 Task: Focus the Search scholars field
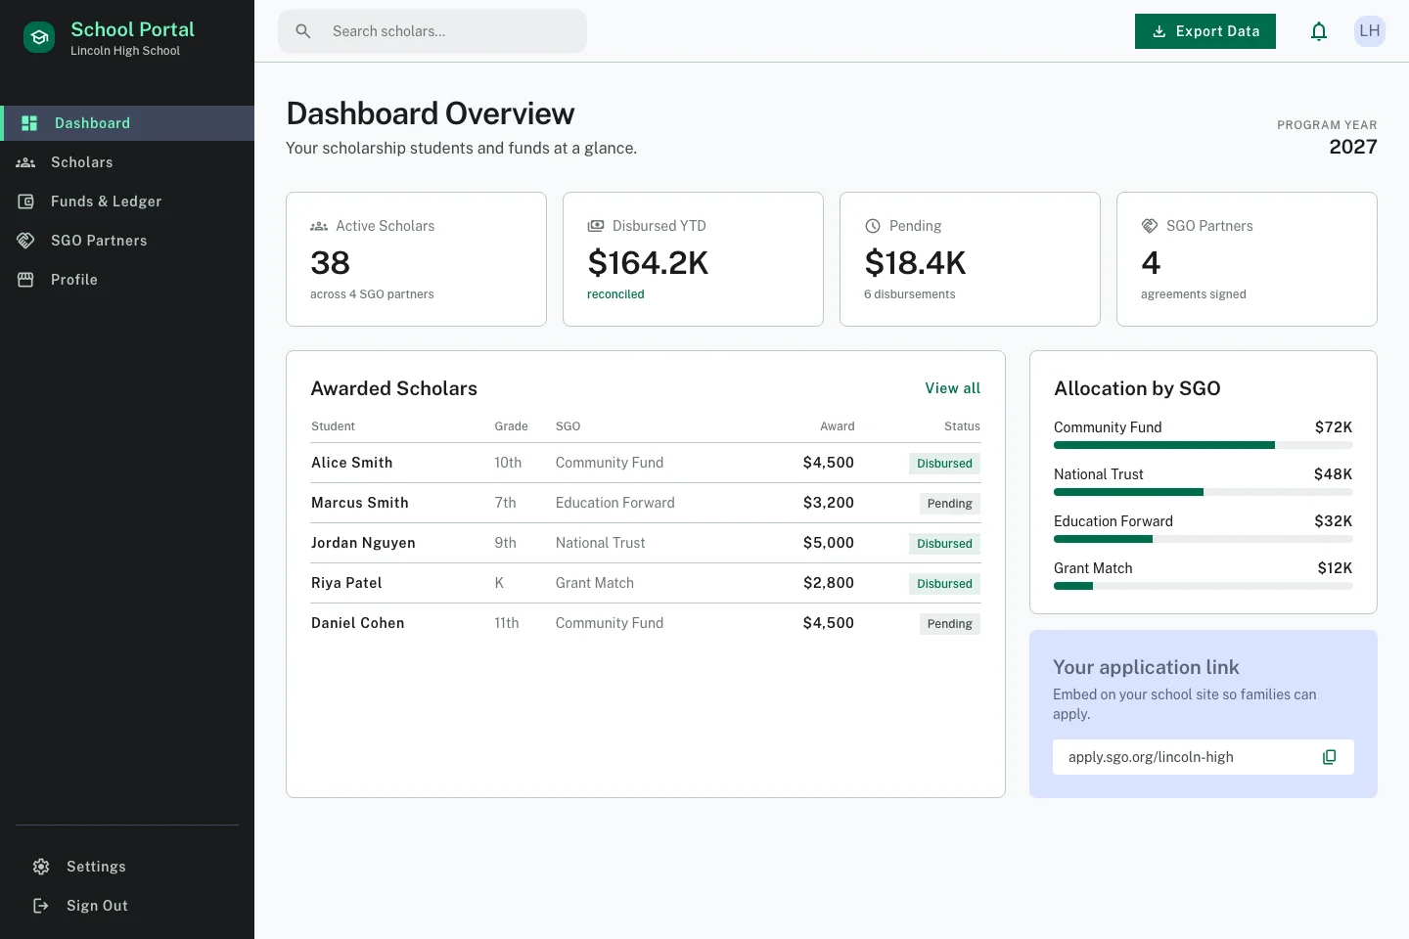(432, 31)
